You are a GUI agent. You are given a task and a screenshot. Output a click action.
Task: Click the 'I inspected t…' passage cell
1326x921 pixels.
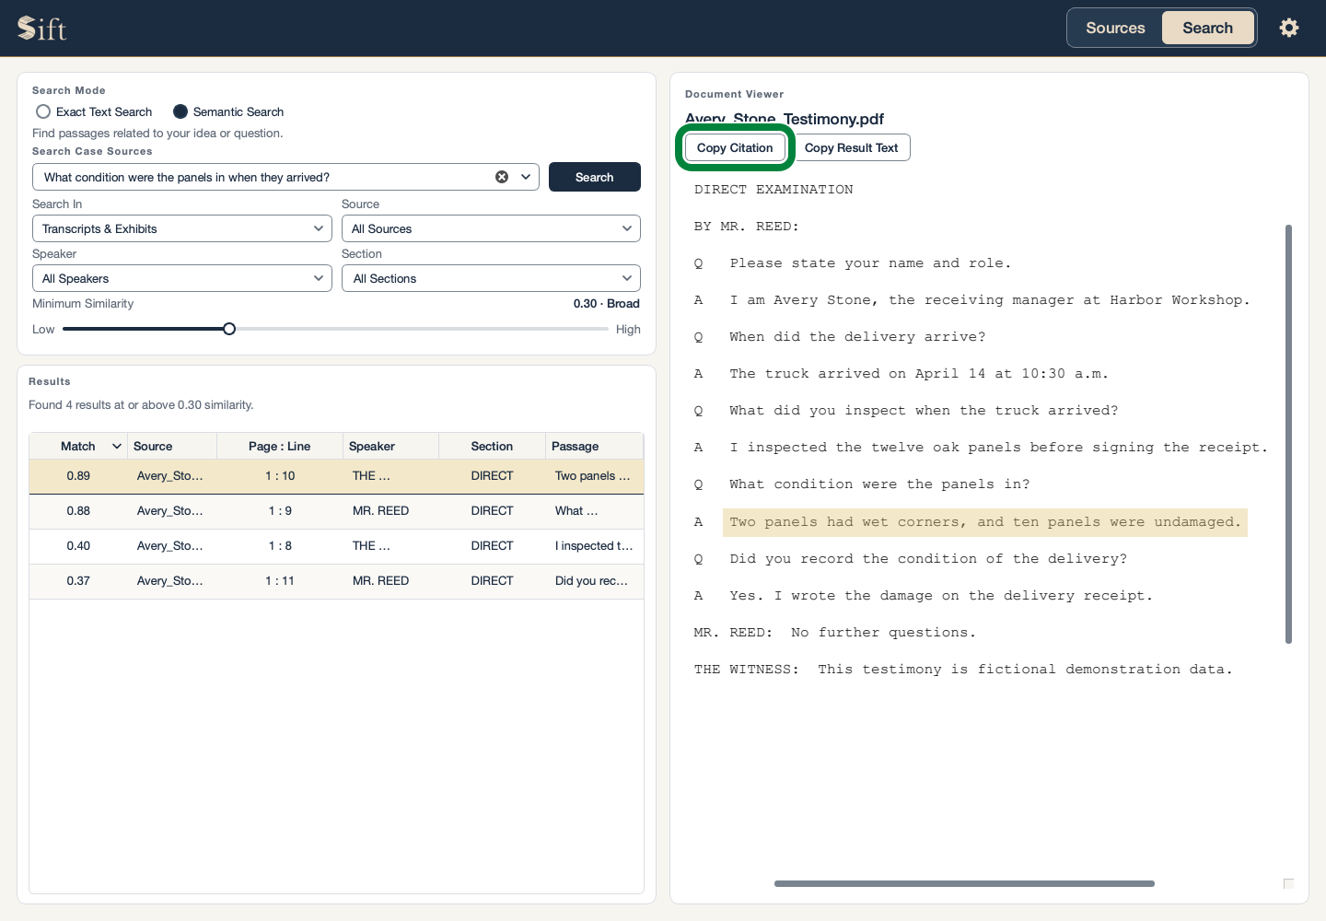click(594, 546)
